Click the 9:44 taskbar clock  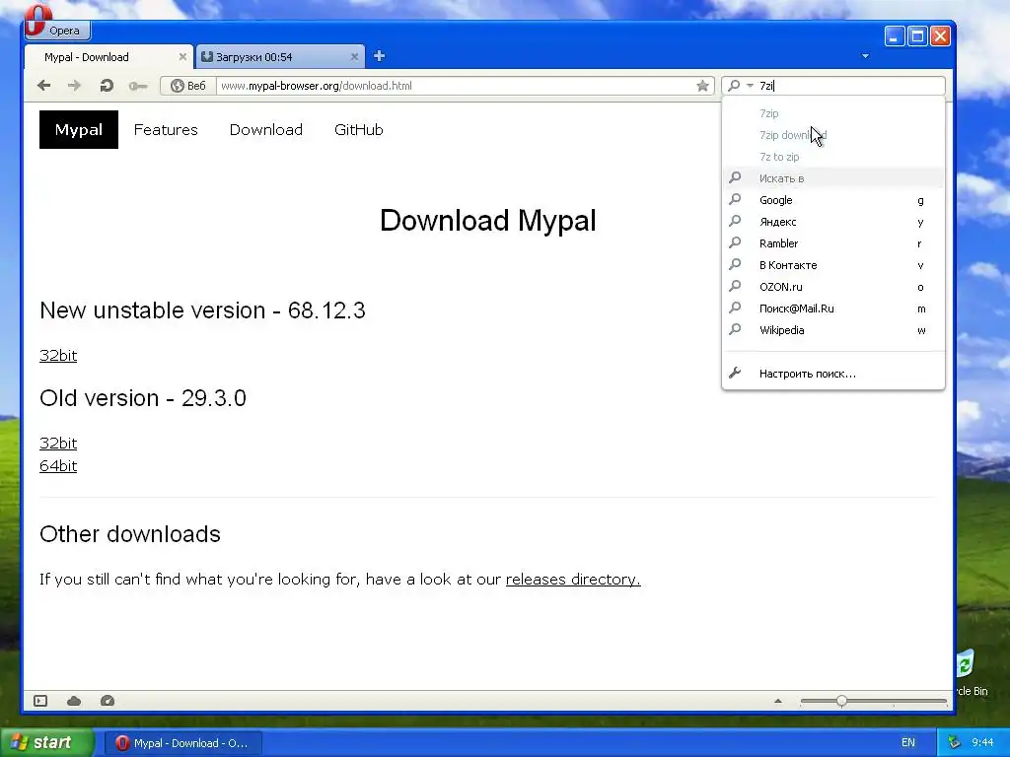tap(982, 743)
